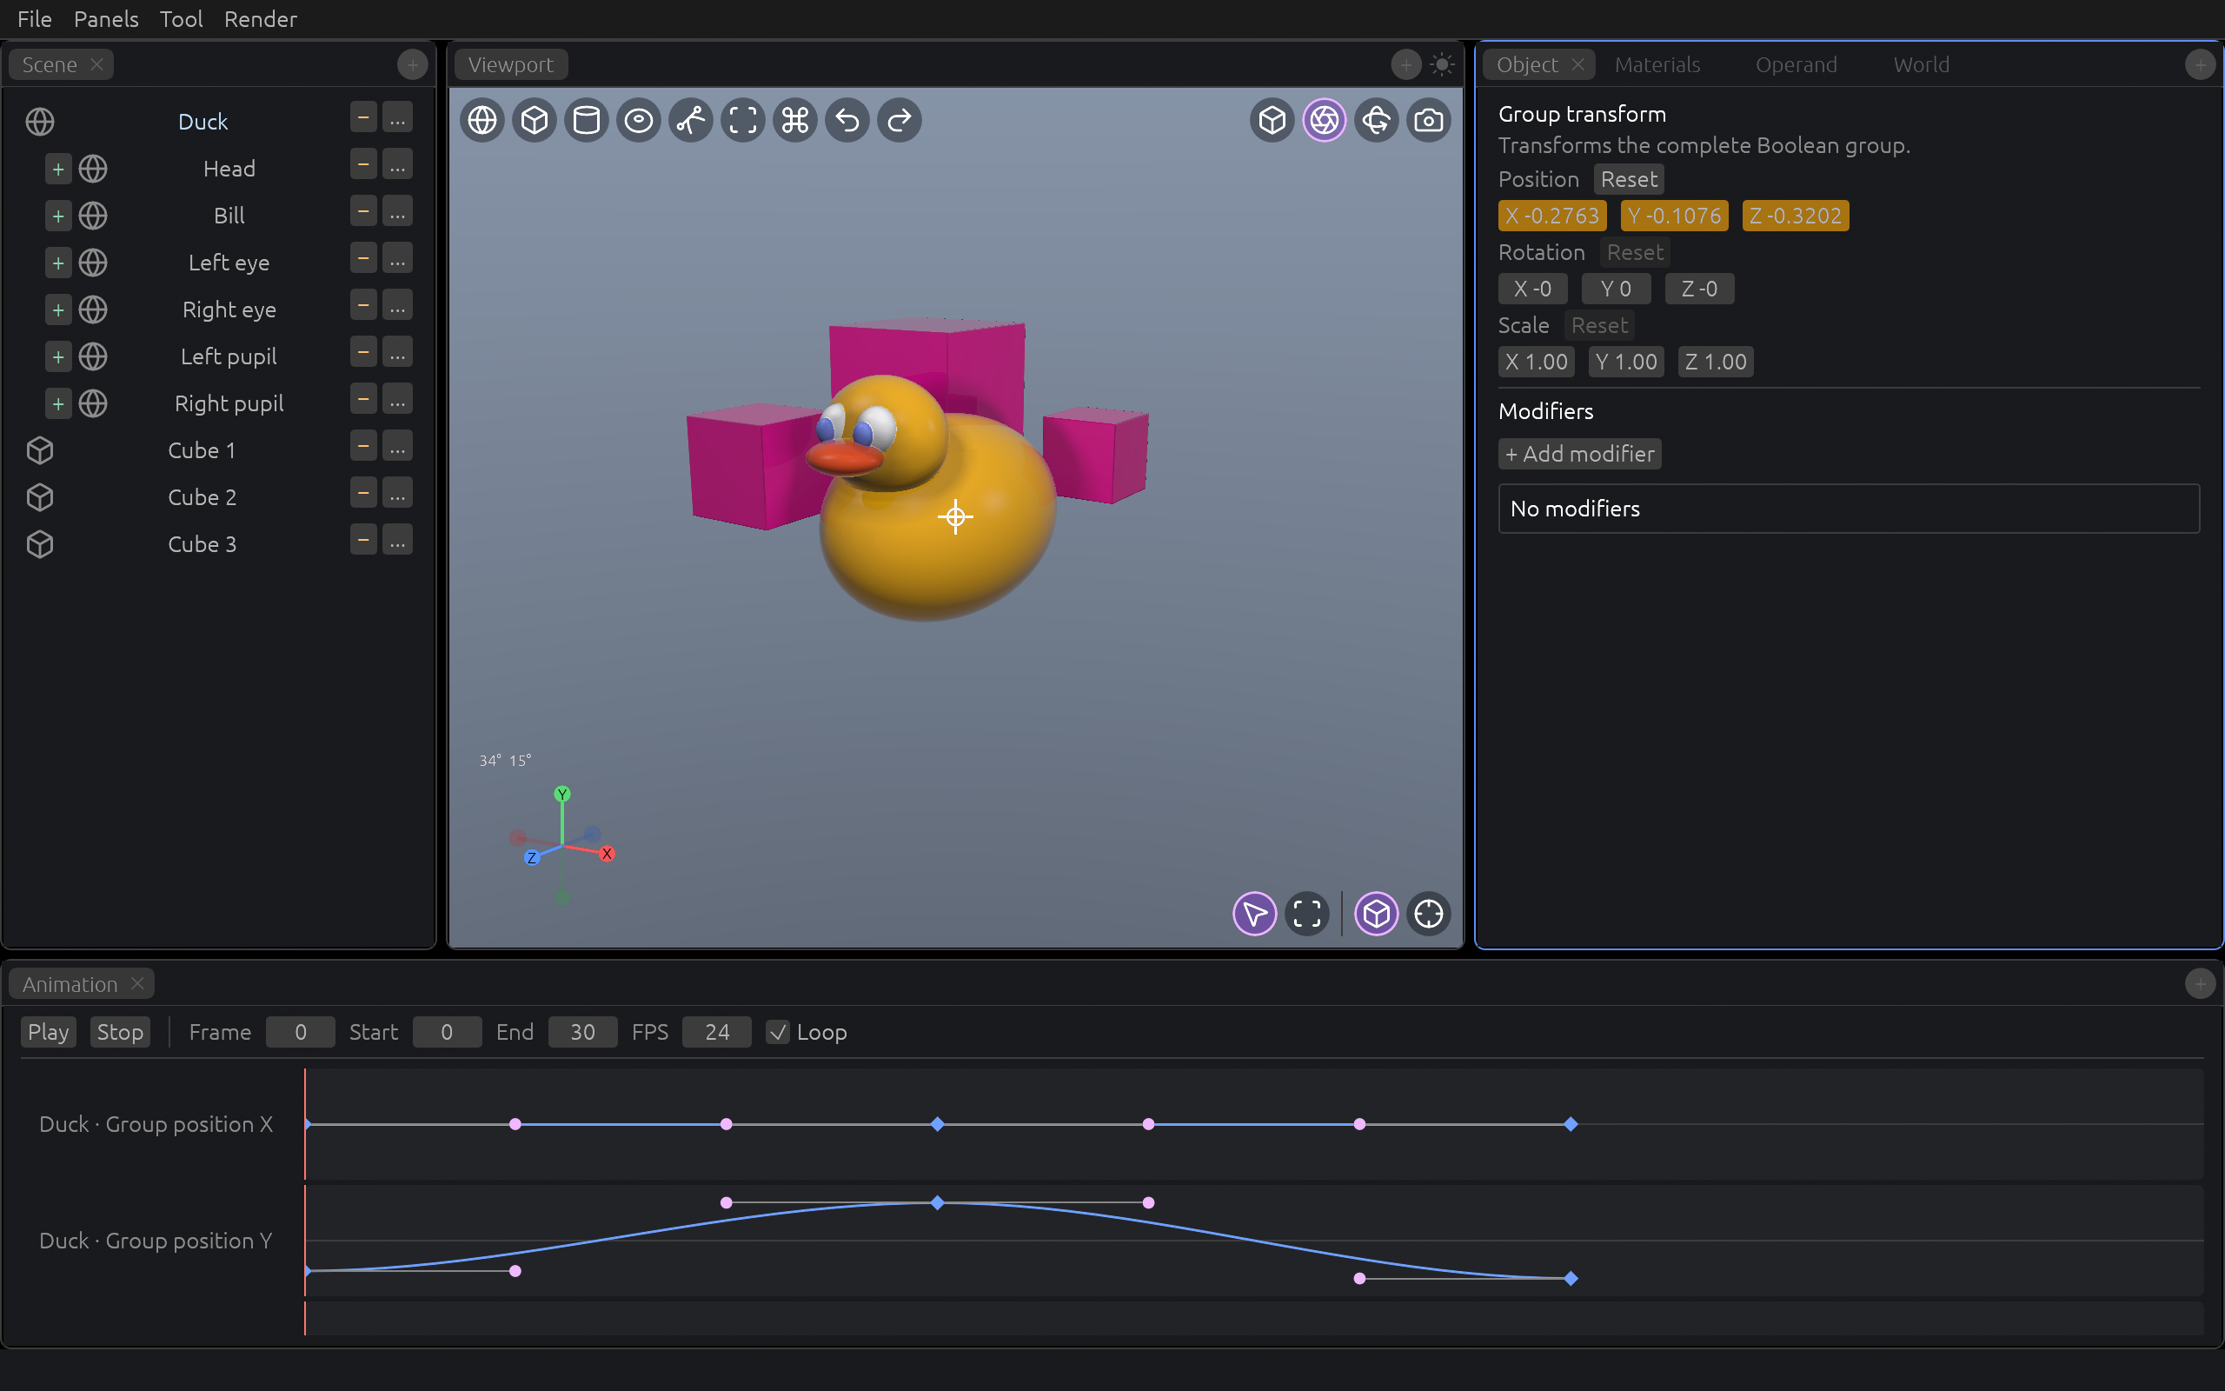
Task: Open the Tool menu
Action: 181,19
